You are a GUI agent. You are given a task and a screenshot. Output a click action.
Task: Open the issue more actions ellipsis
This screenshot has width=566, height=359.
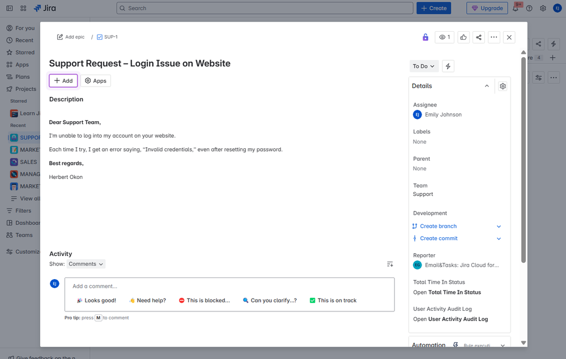pos(494,37)
